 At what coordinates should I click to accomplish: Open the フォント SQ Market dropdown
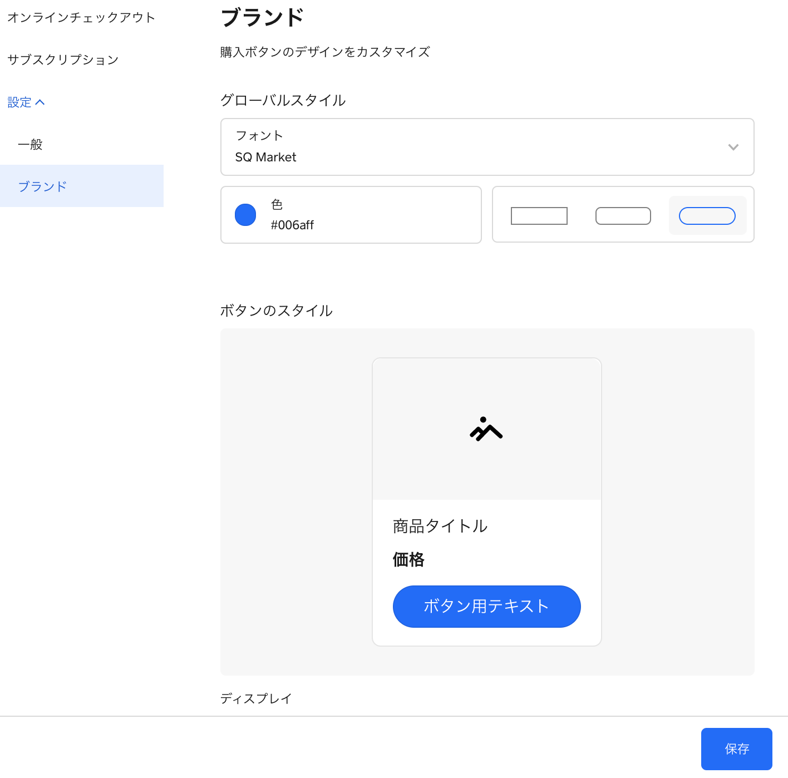[x=479, y=147]
